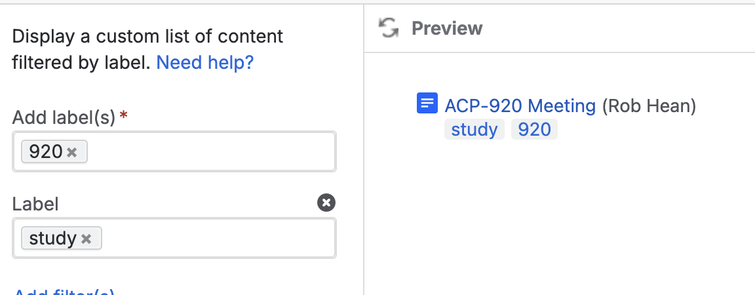
Task: Remove the study label chip
Action: 86,239
